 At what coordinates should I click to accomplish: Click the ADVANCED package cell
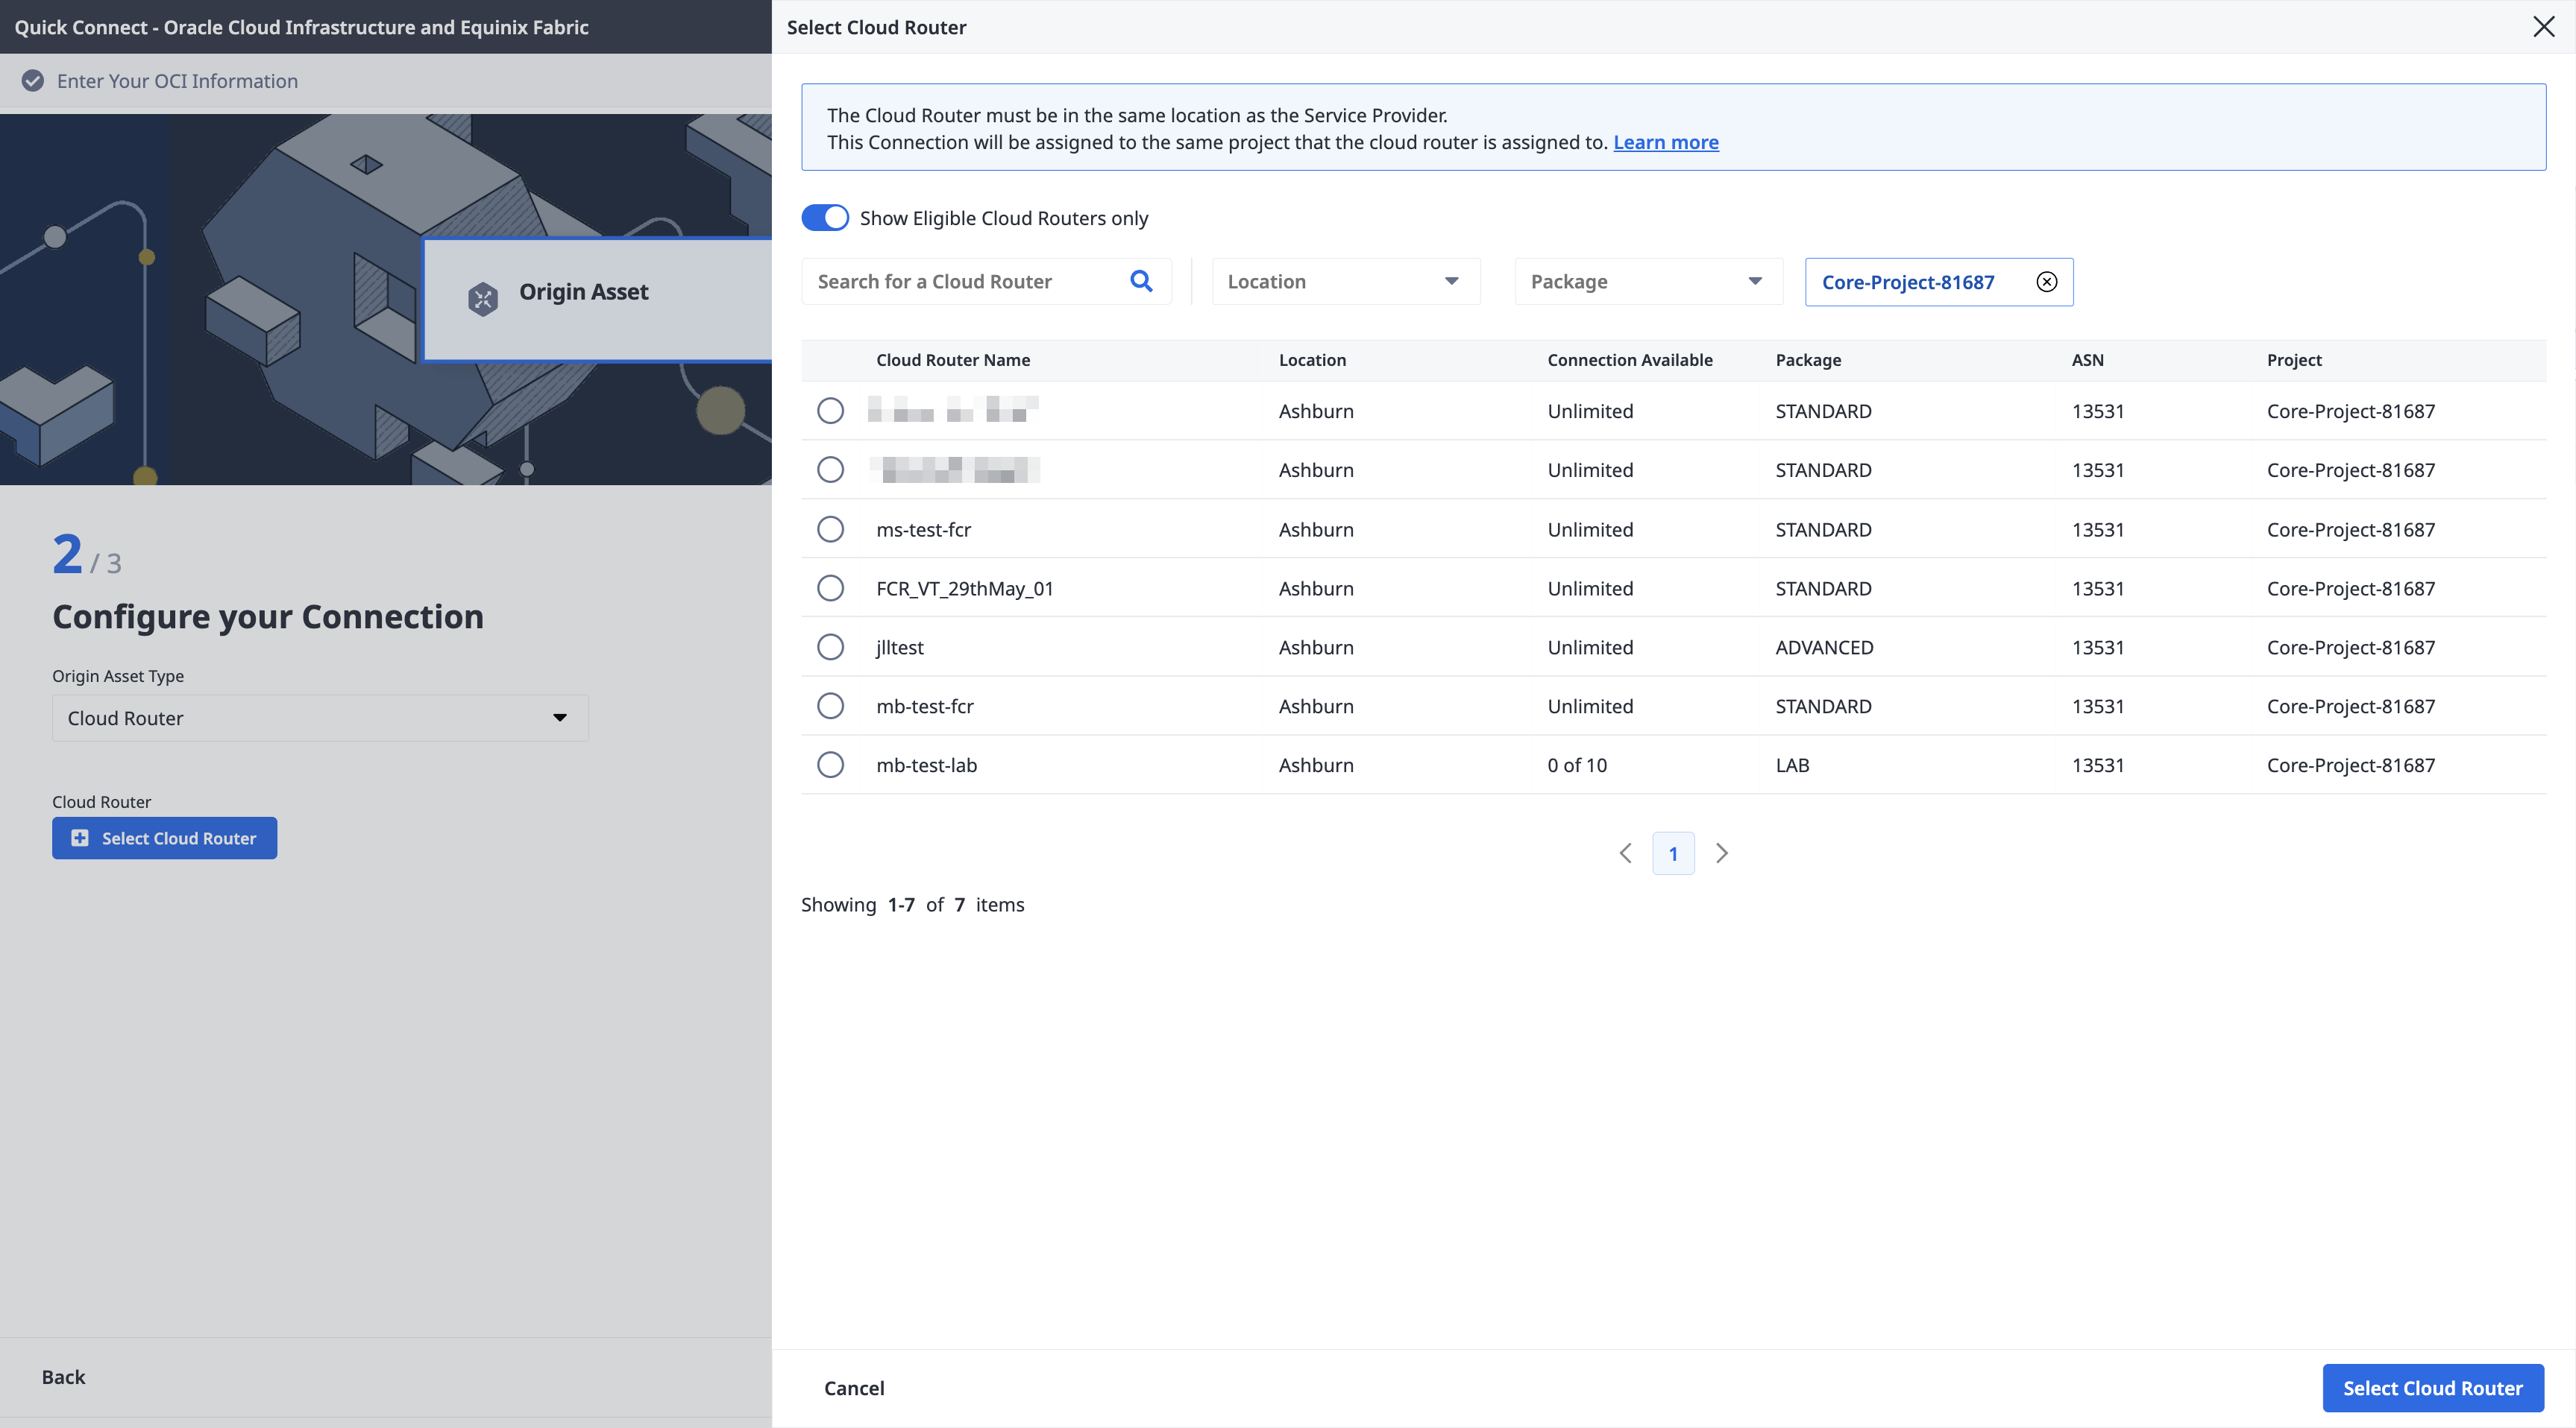pyautogui.click(x=1824, y=648)
